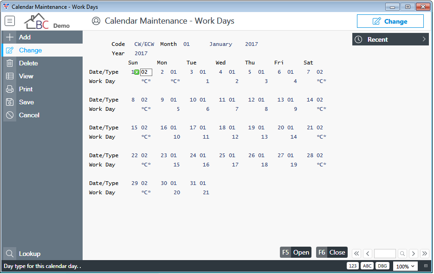
Task: Click the Cancel circle-slash icon
Action: (10, 115)
